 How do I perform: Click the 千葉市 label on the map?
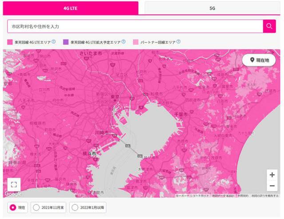point(181,114)
